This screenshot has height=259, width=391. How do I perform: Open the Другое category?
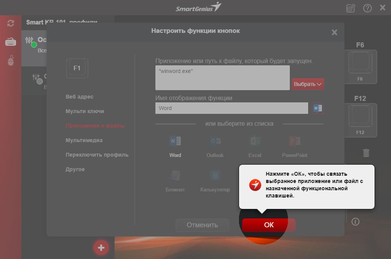coord(75,169)
